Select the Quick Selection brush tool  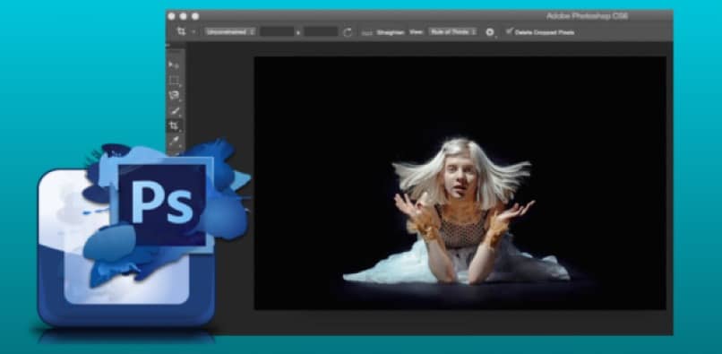click(x=175, y=110)
